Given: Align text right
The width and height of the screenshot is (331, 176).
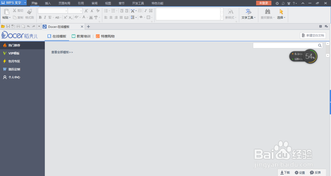Looking at the screenshot, I should 116,18.
